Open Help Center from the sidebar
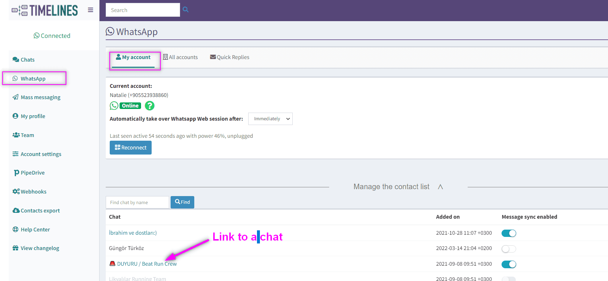The width and height of the screenshot is (608, 281). (x=35, y=230)
